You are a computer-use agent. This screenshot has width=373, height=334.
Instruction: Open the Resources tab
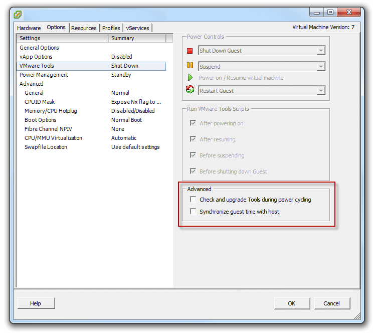coord(84,28)
